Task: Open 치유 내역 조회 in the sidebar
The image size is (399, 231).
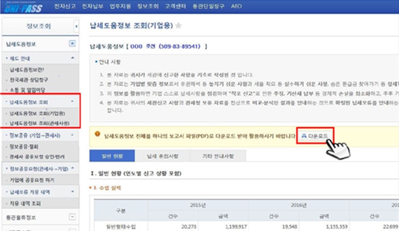Action: point(25,203)
